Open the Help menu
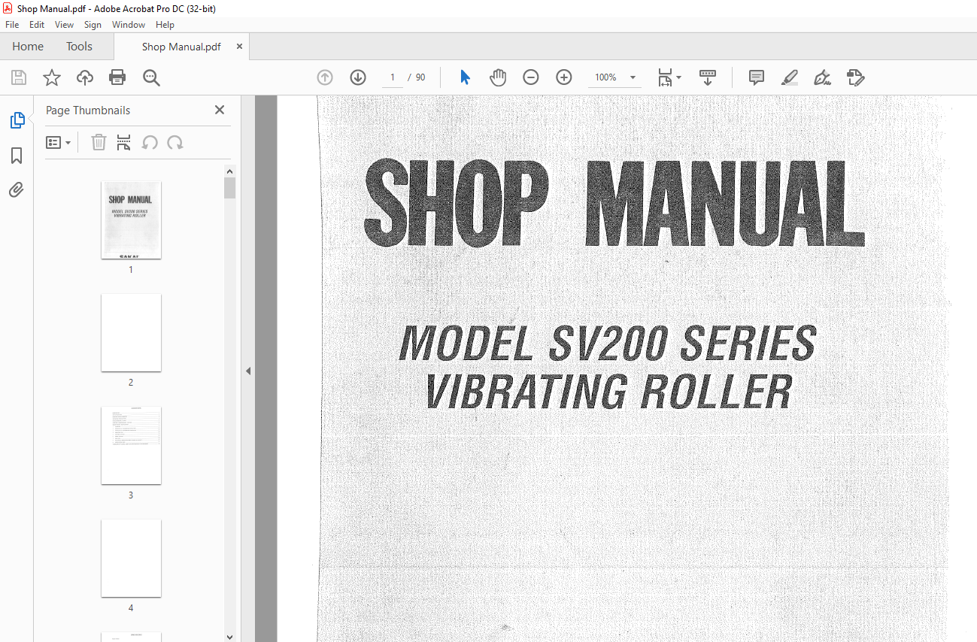The height and width of the screenshot is (642, 977). [165, 25]
